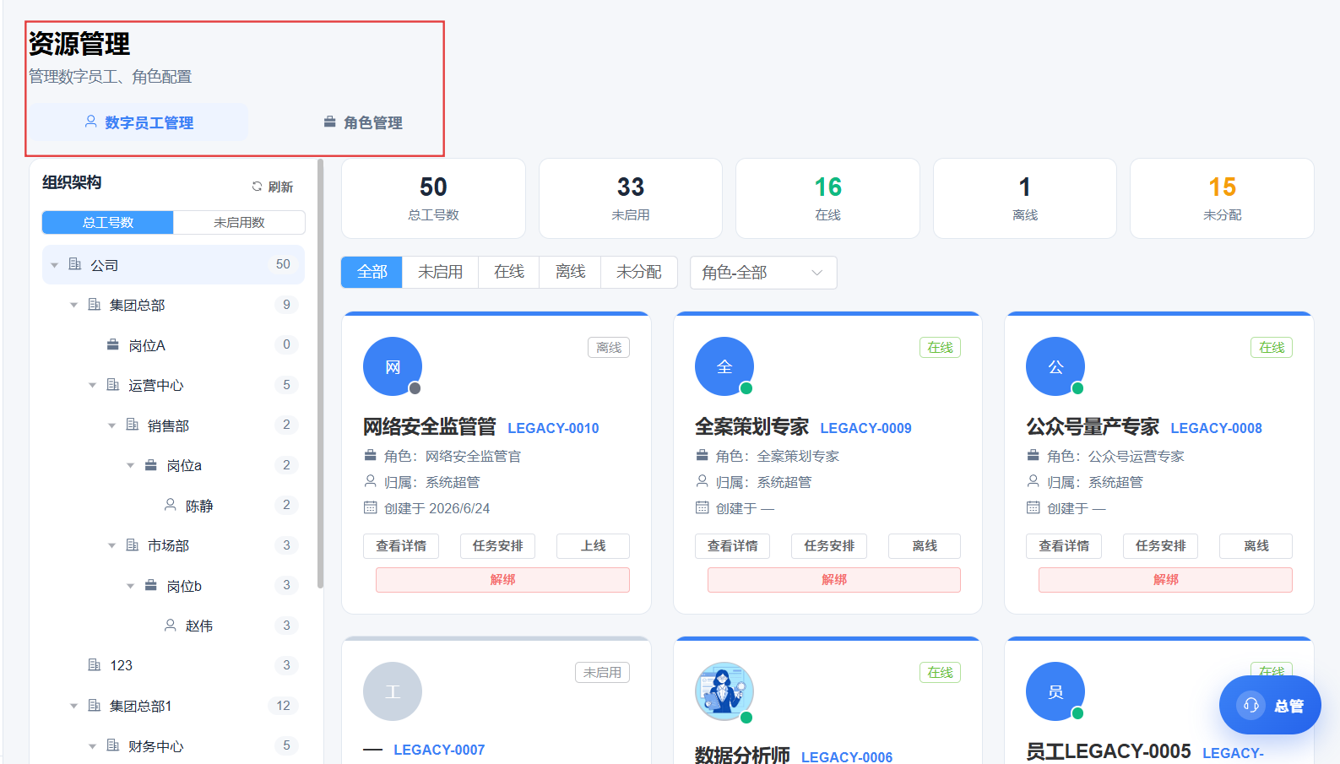Click the briefcase icon beside 岗位b

pos(151,585)
